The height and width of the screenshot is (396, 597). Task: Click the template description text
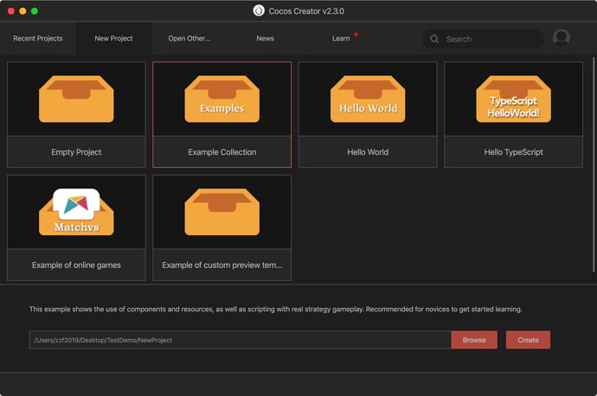276,309
